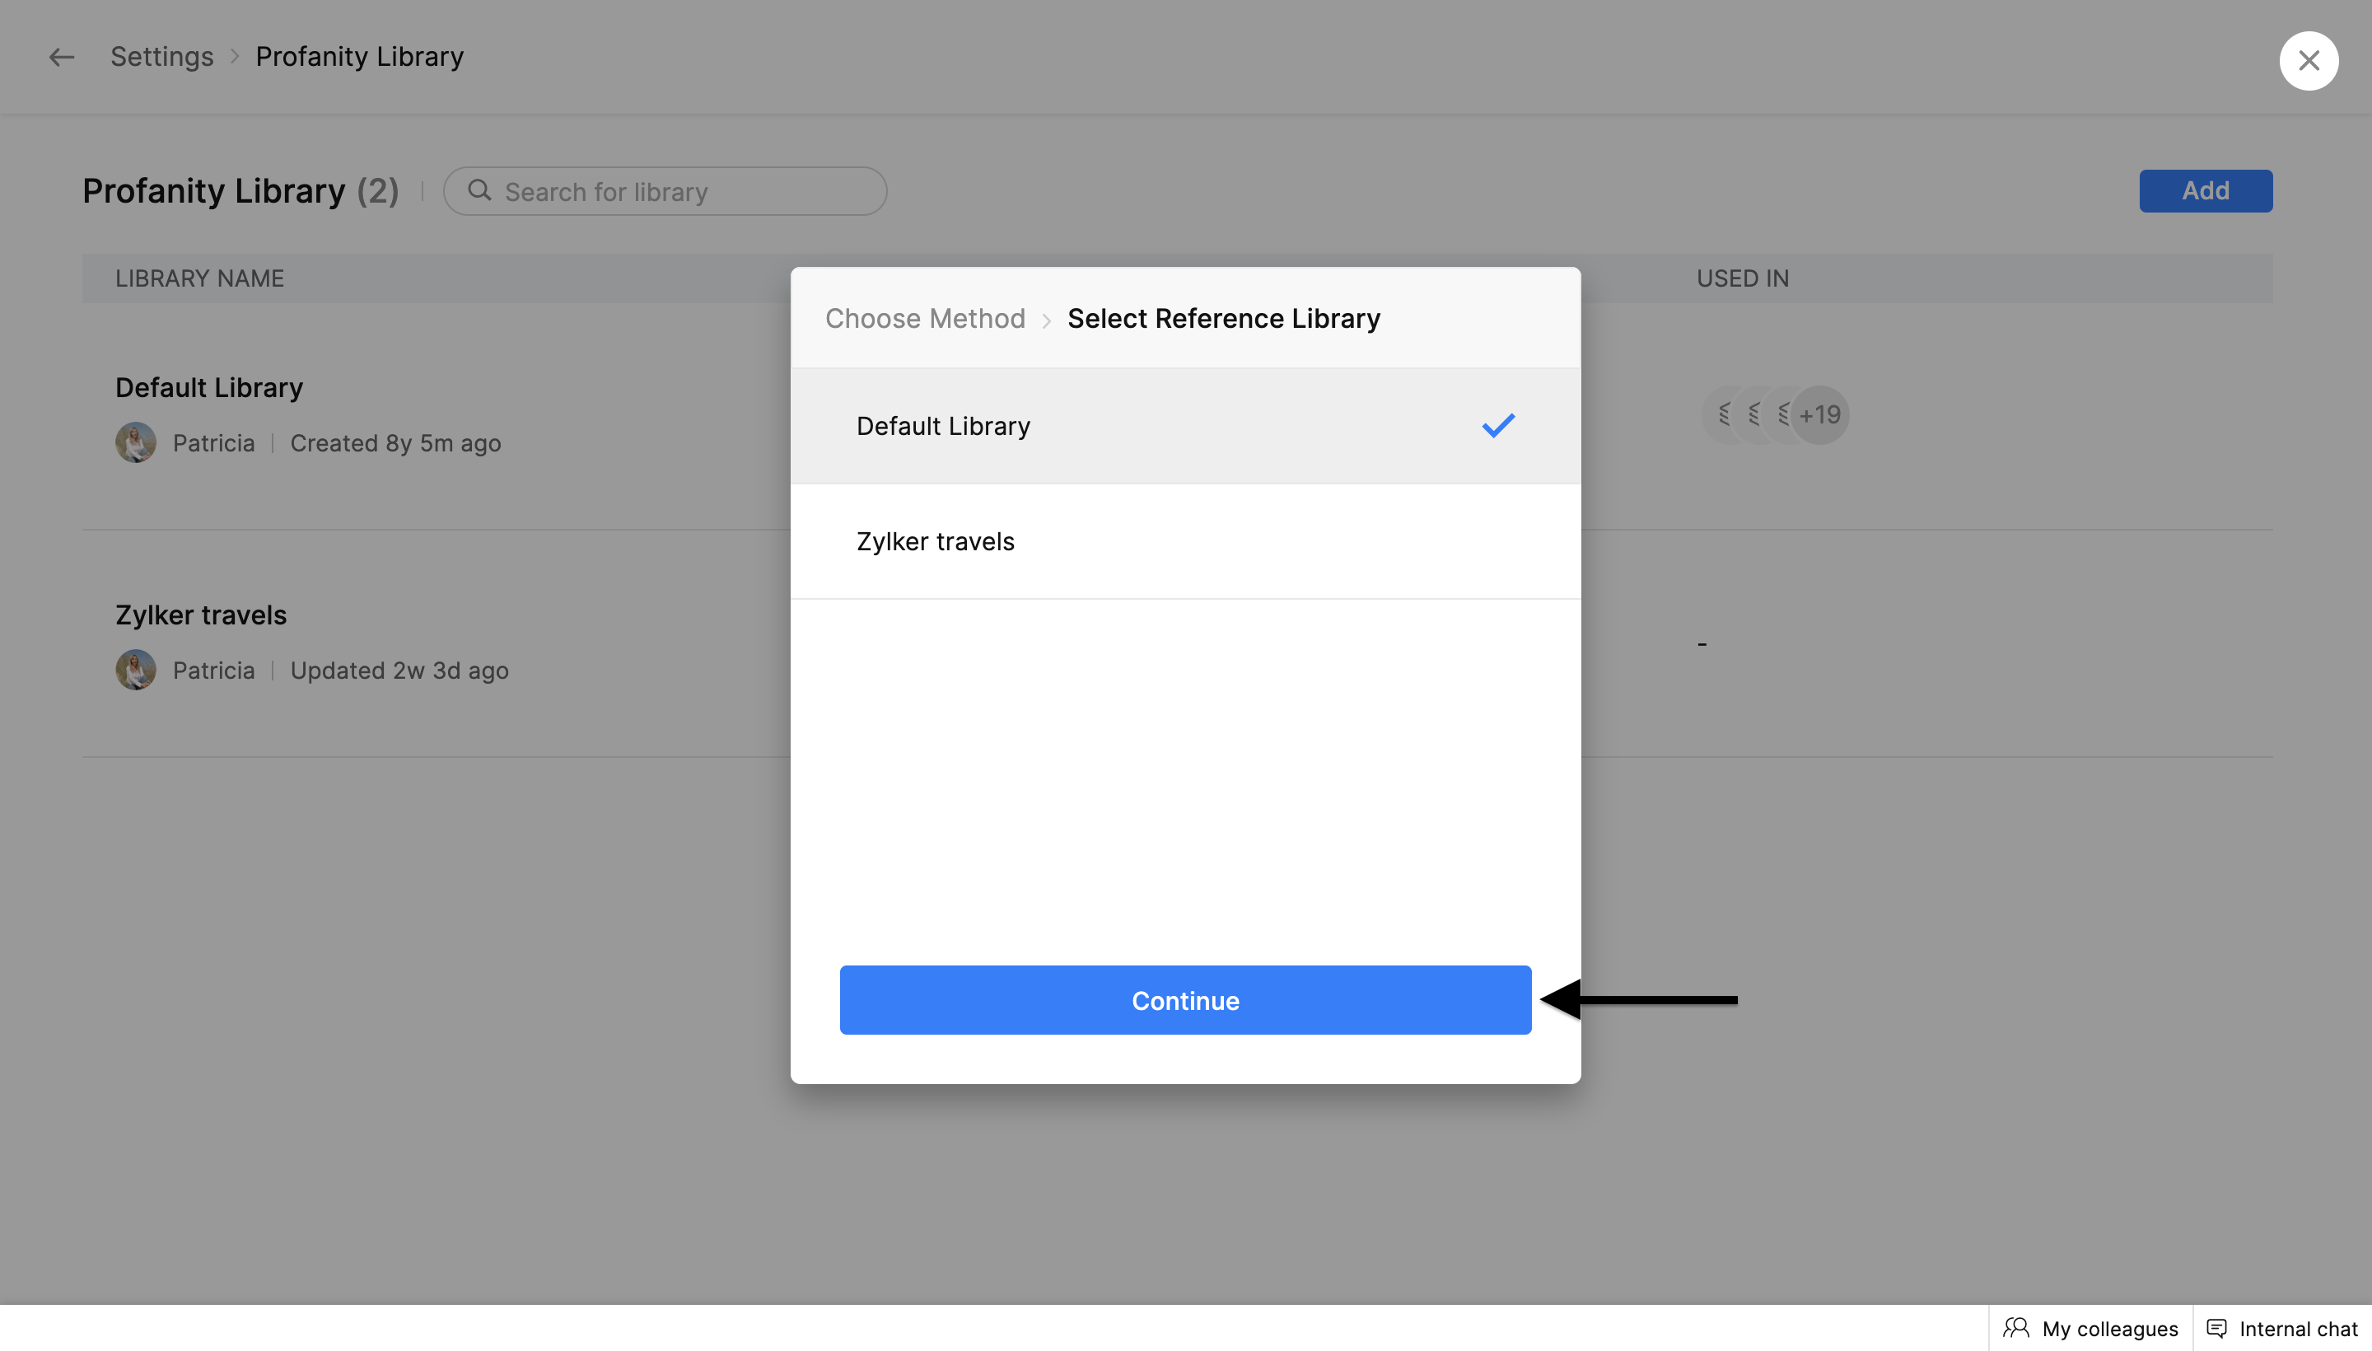Navigate to Settings breadcrumb
The width and height of the screenshot is (2372, 1351).
pos(161,58)
